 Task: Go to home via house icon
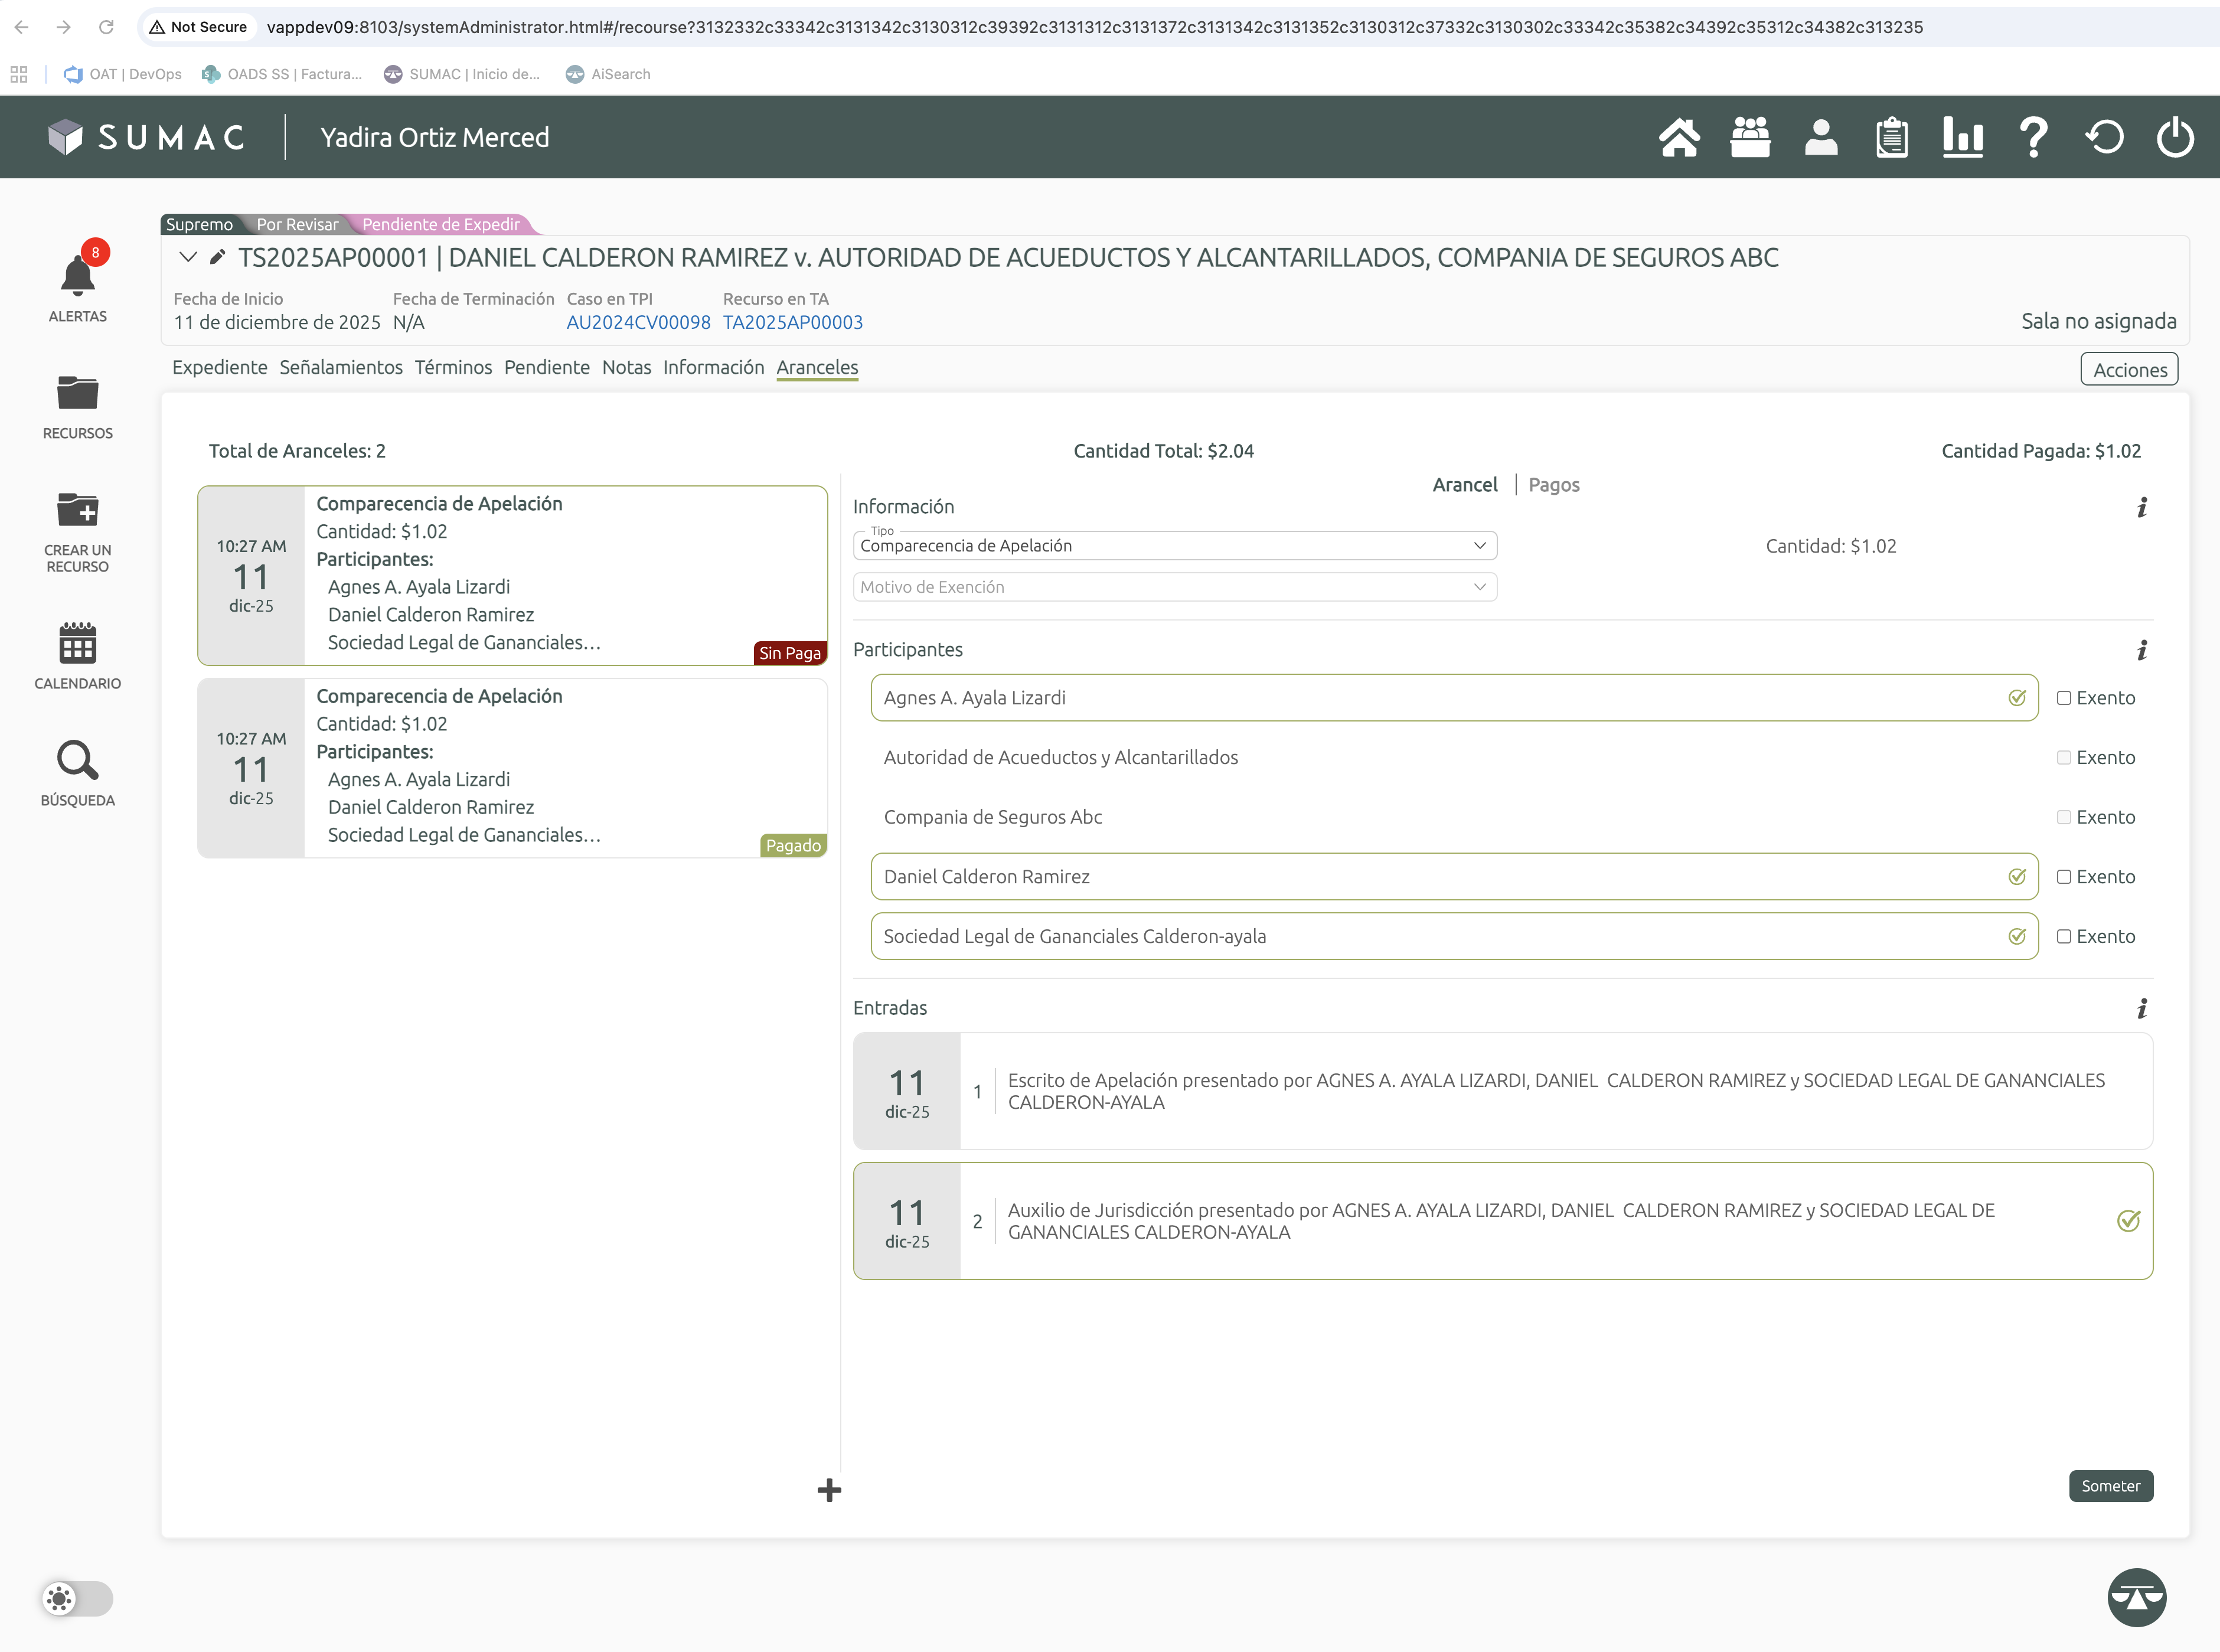(1679, 137)
